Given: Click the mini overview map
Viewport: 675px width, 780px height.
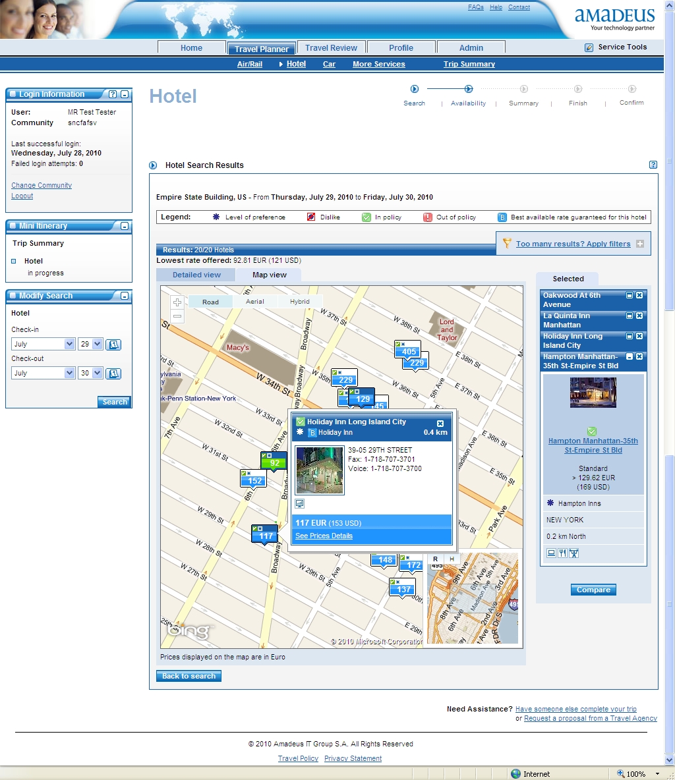Looking at the screenshot, I should (x=471, y=599).
